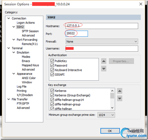This screenshot has height=140, width=148.
Task: Select X/Y/Zmodem category
Action: tap(25, 95)
